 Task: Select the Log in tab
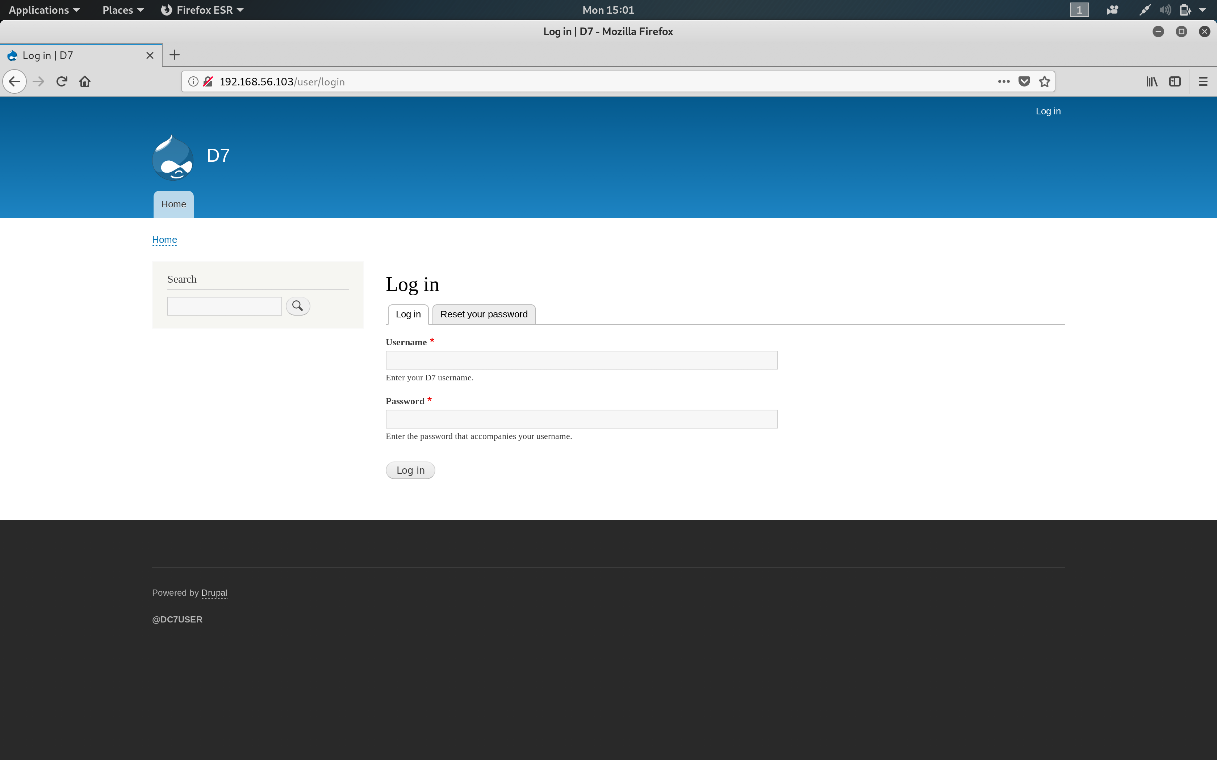click(406, 313)
